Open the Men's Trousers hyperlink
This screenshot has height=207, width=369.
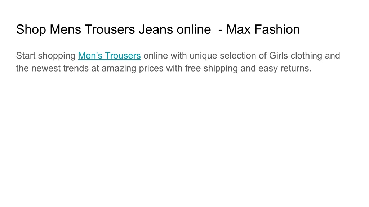(110, 56)
